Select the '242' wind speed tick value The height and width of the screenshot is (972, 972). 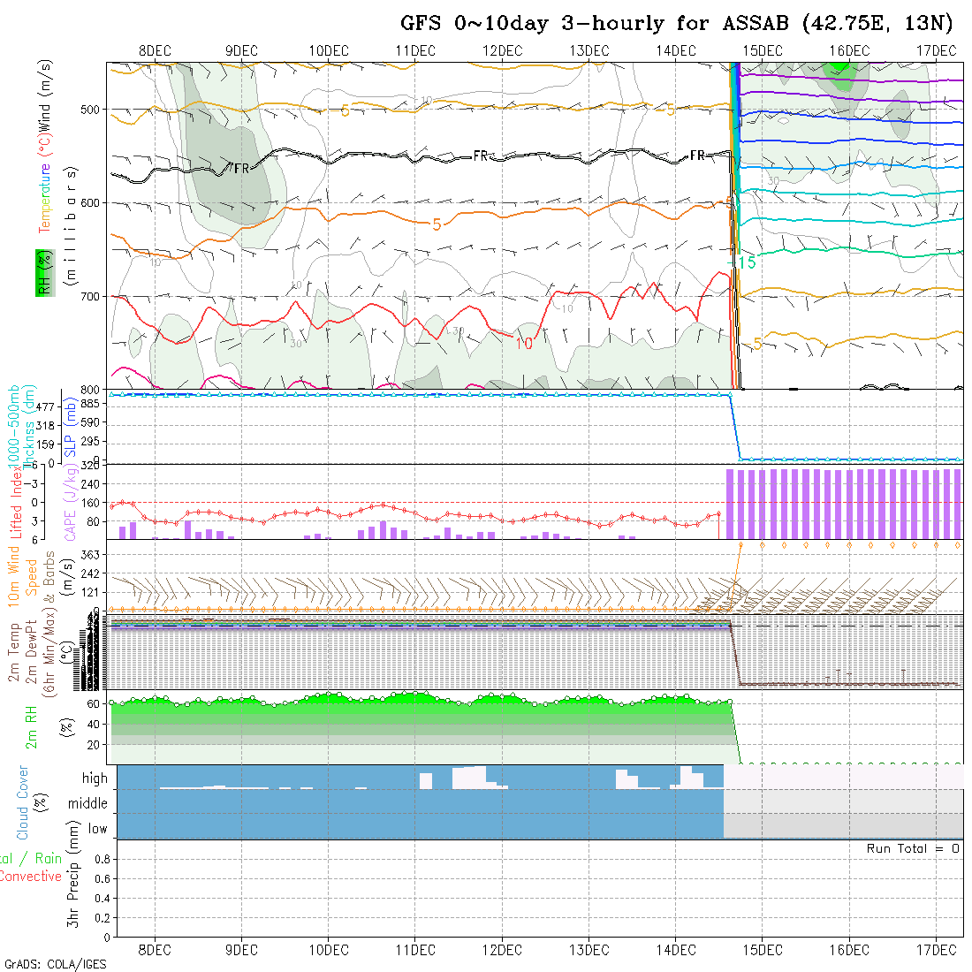point(90,573)
